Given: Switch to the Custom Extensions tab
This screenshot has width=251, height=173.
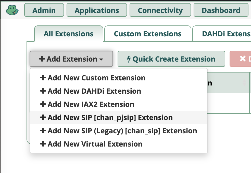Looking at the screenshot, I should (147, 33).
